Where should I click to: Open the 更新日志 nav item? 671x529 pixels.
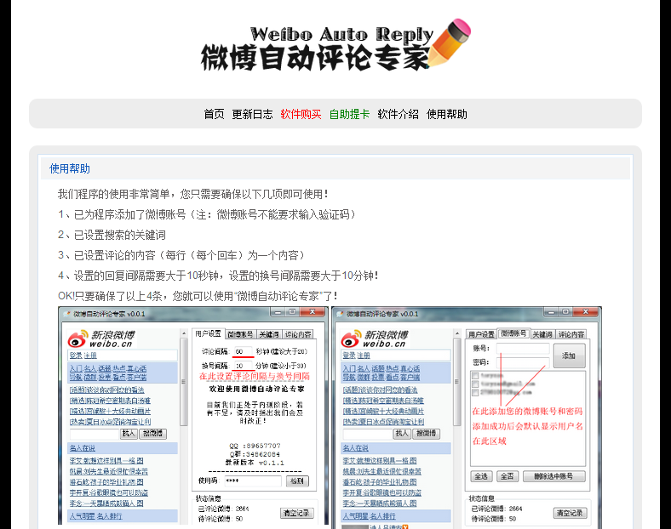tap(252, 114)
